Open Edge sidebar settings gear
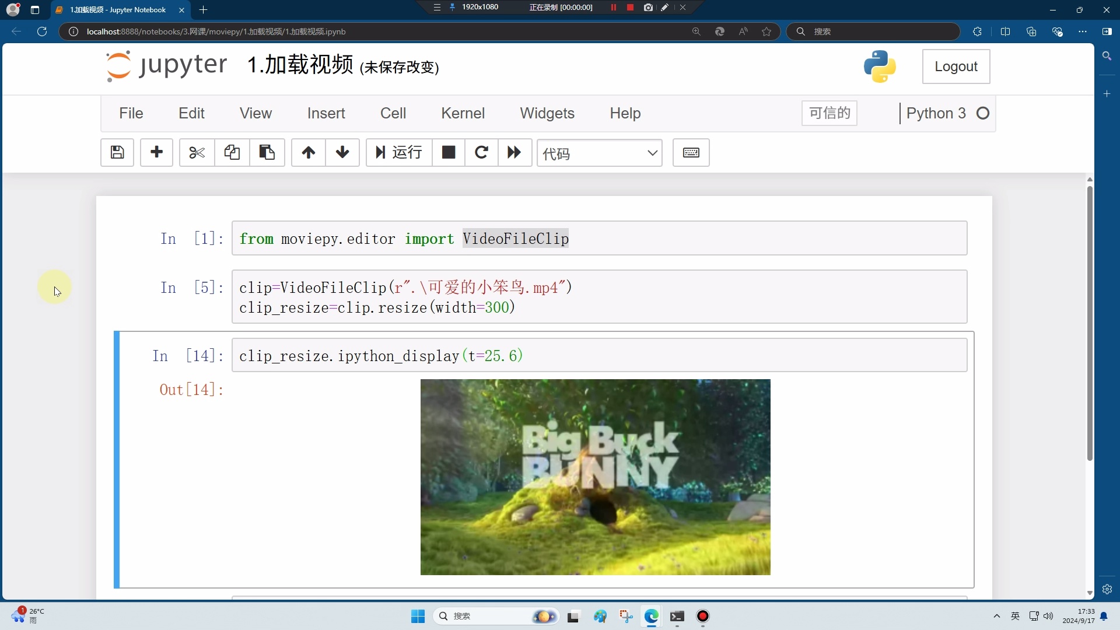This screenshot has height=630, width=1120. tap(1107, 589)
